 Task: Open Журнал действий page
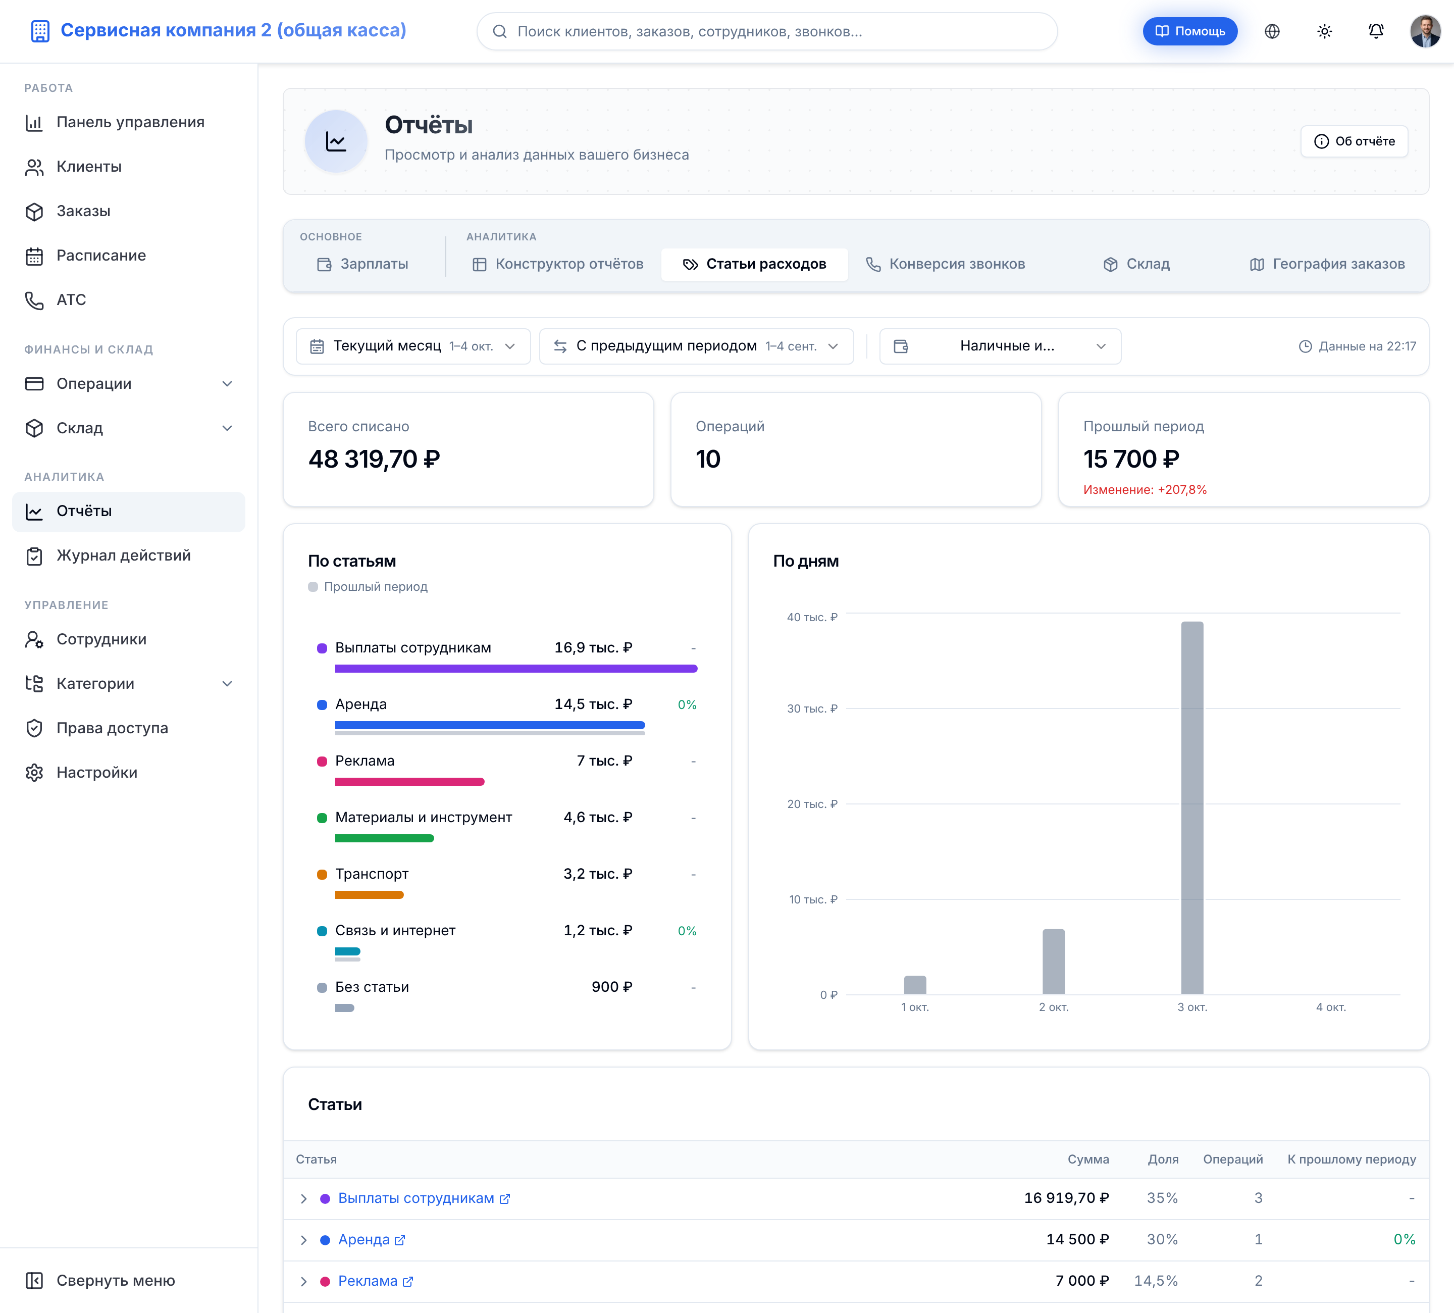click(128, 555)
